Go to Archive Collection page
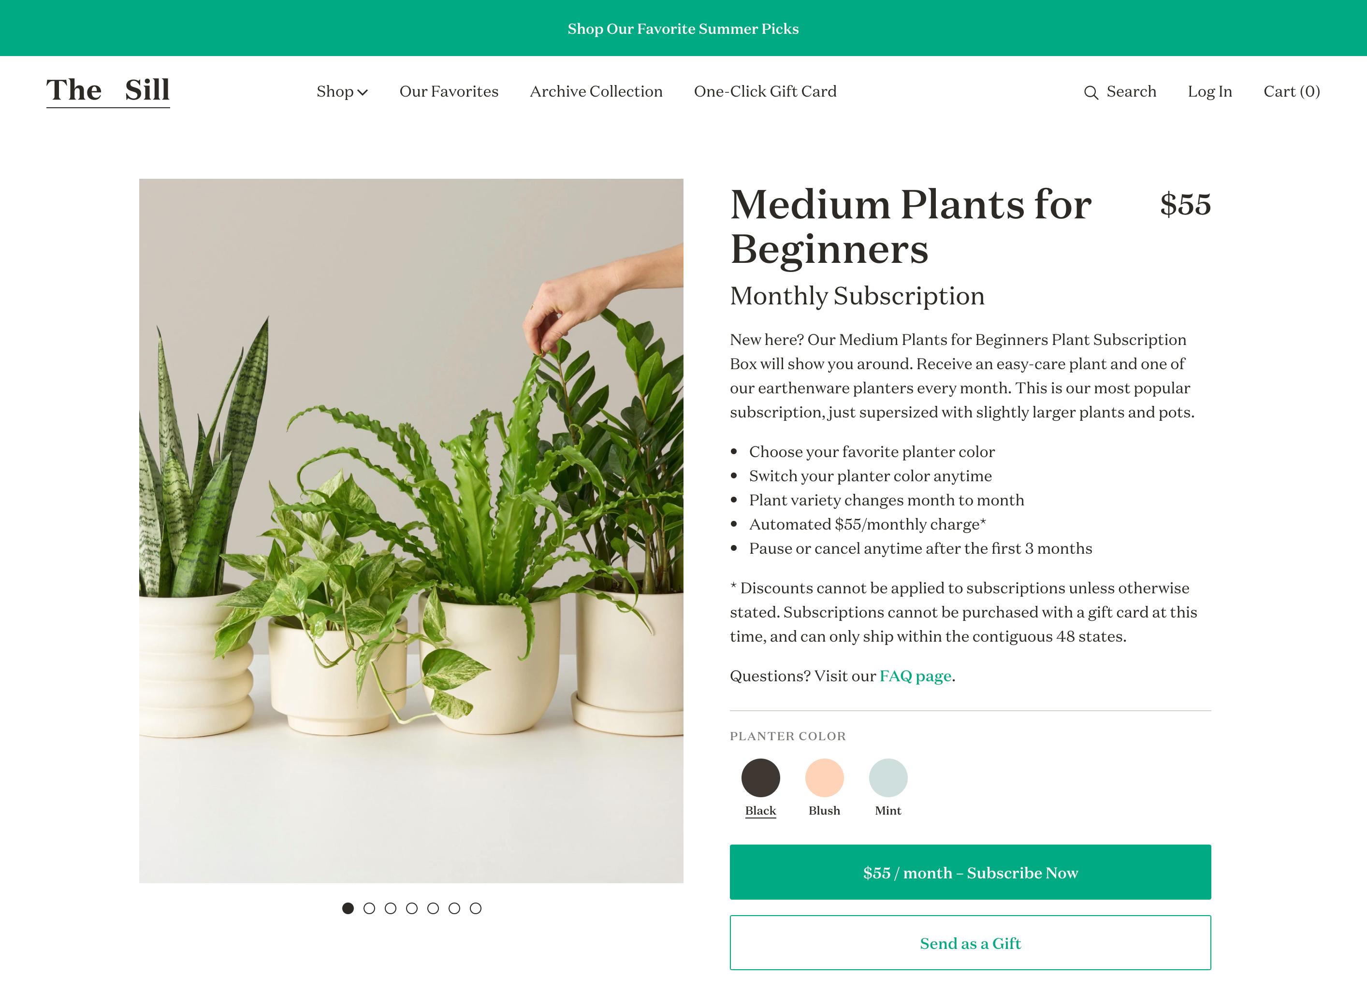 [596, 91]
